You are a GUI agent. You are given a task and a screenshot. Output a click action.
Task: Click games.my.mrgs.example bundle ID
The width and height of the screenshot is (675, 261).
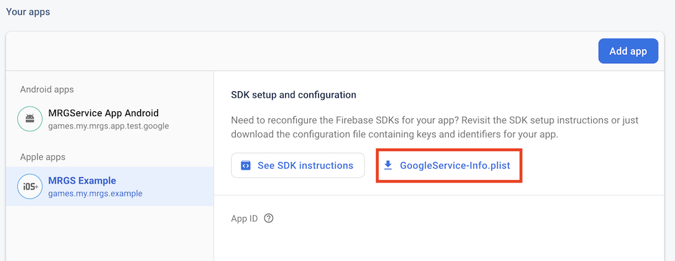coord(95,194)
